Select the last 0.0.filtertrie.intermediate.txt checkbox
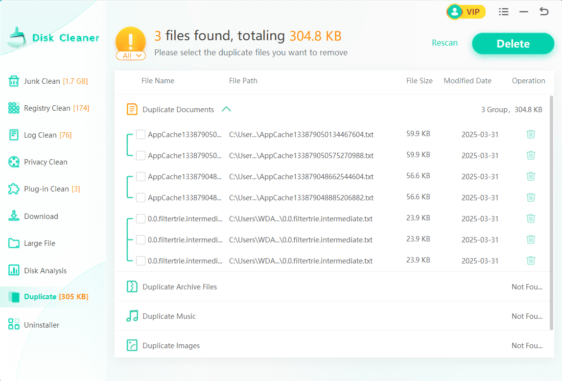The image size is (562, 381). tap(140, 261)
